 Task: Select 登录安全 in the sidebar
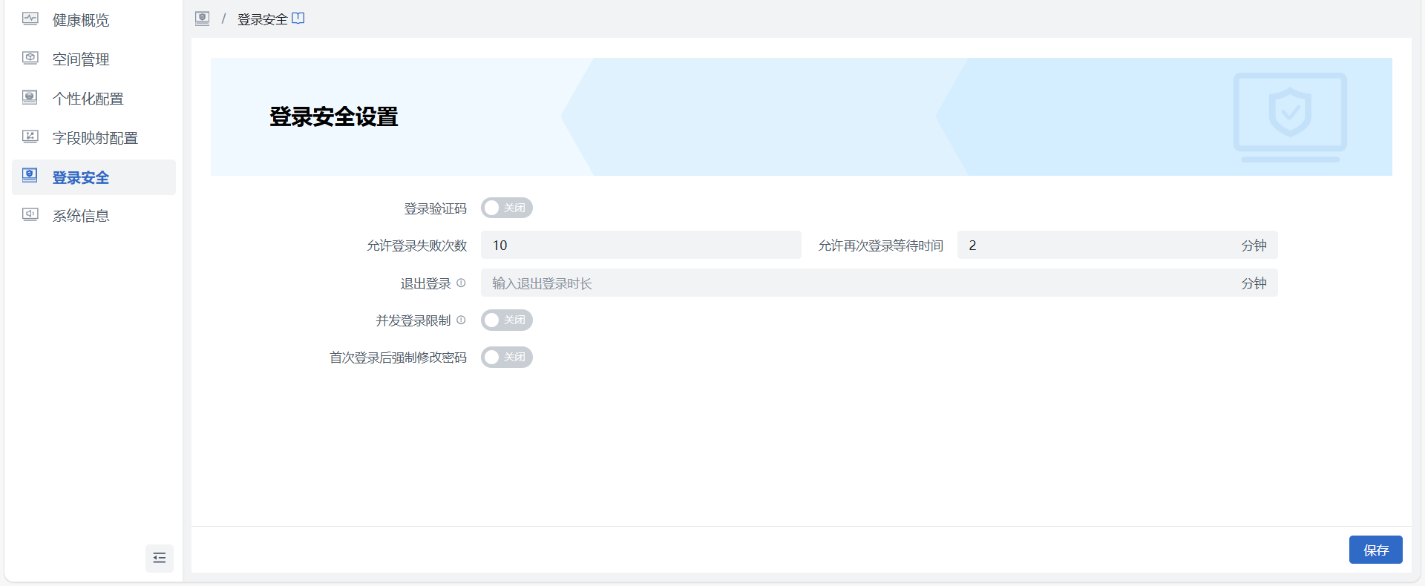click(81, 177)
